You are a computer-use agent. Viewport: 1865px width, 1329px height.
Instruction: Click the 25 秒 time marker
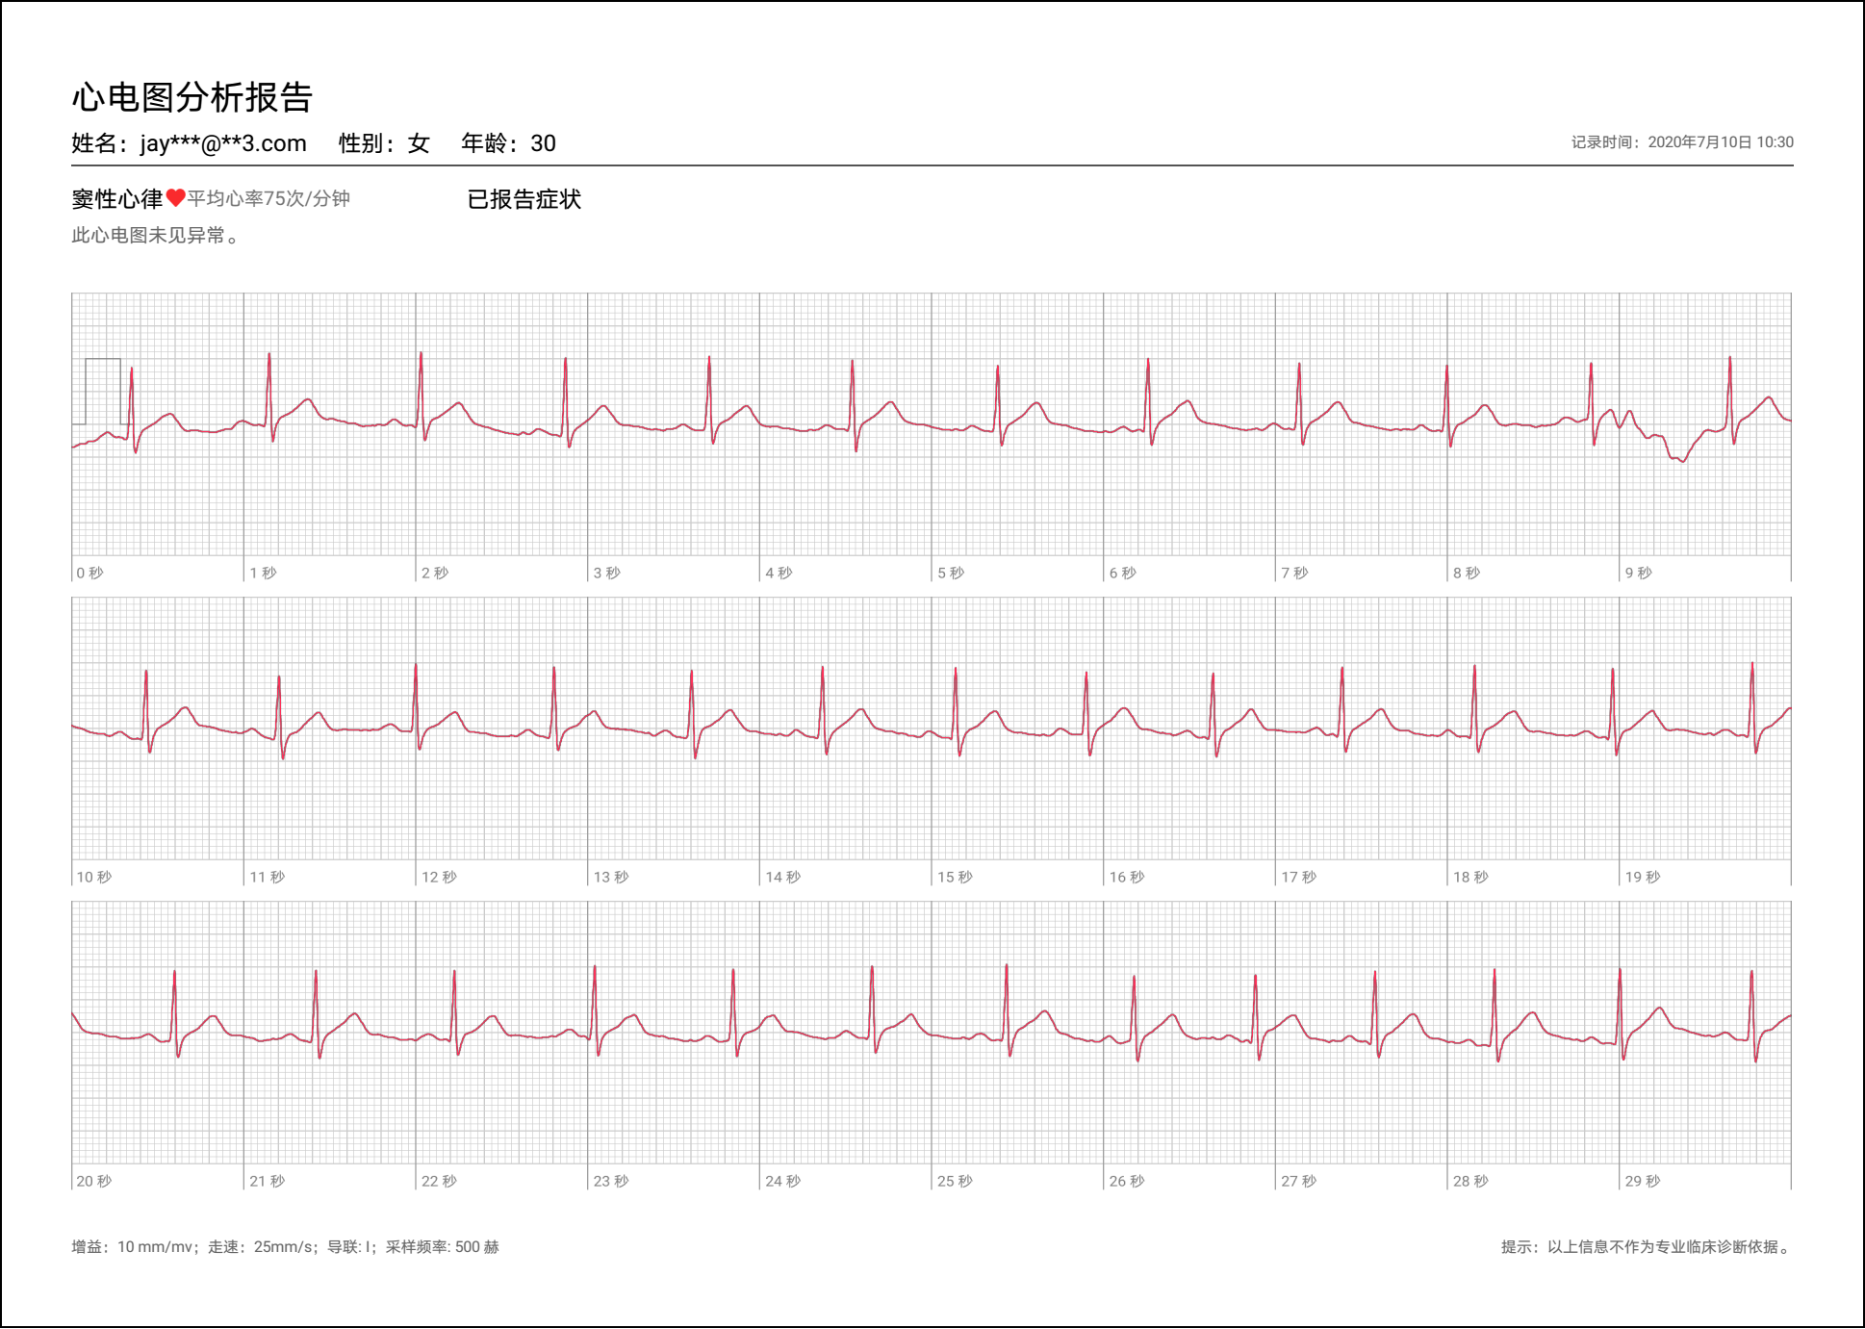point(956,1181)
